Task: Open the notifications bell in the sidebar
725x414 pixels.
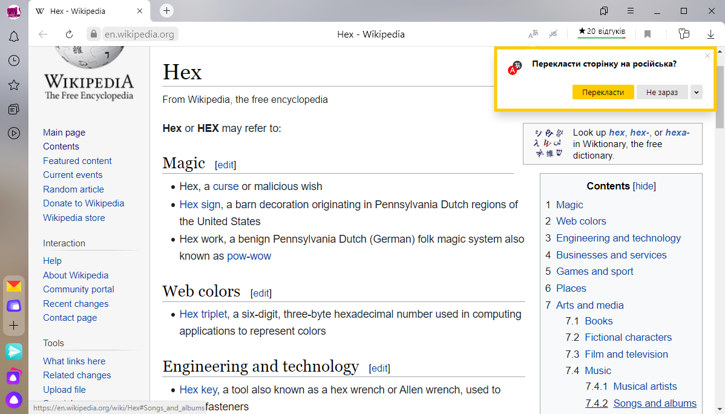Action: (x=14, y=36)
